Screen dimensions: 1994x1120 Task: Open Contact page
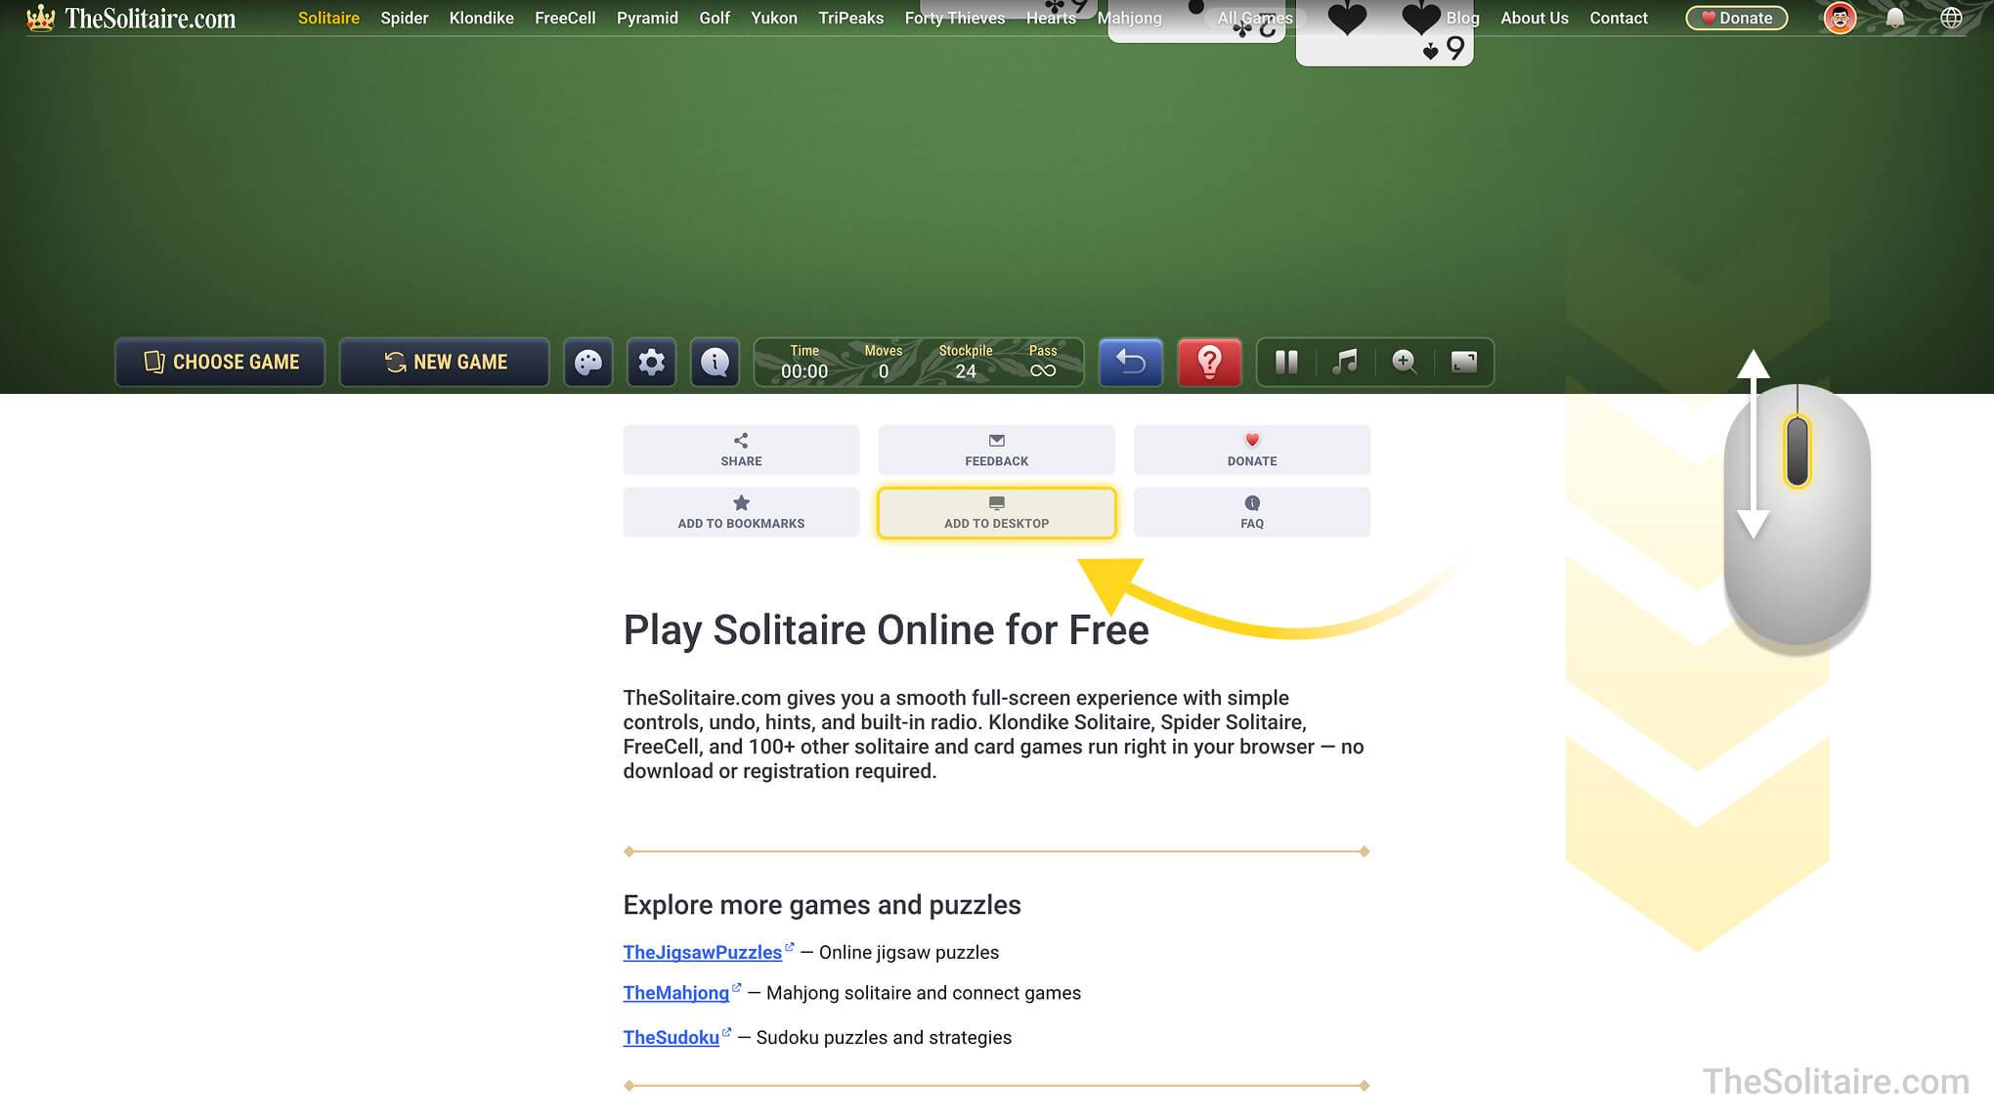click(1619, 18)
